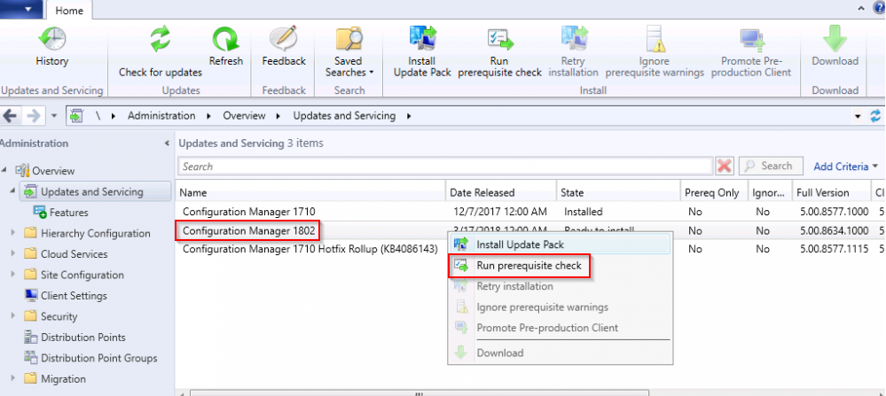The image size is (886, 396).
Task: Collapse the Updates and Servicing node arrow
Action: click(13, 191)
